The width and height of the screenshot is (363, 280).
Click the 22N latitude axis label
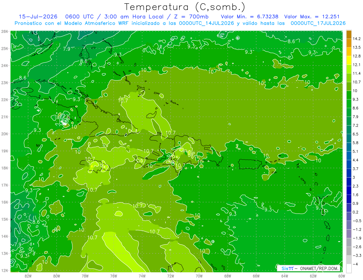coord(5,100)
